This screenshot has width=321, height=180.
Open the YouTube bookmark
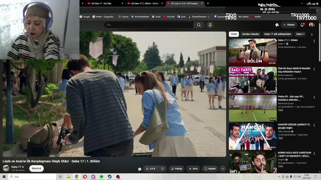click(169, 17)
